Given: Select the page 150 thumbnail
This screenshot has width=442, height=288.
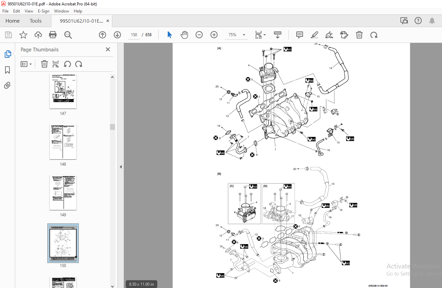Looking at the screenshot, I should [63, 243].
